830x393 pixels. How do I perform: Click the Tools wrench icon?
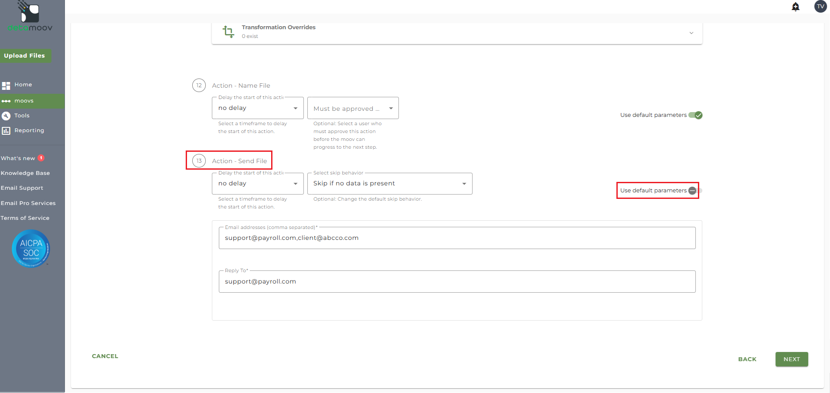pos(6,116)
